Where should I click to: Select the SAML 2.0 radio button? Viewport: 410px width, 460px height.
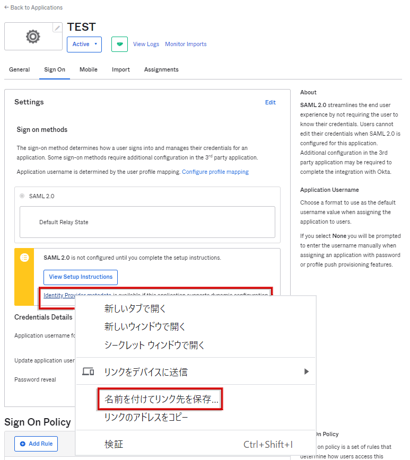pos(22,196)
